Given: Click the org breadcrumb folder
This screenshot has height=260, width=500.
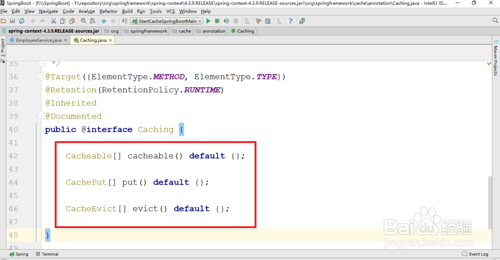Looking at the screenshot, I should (111, 31).
